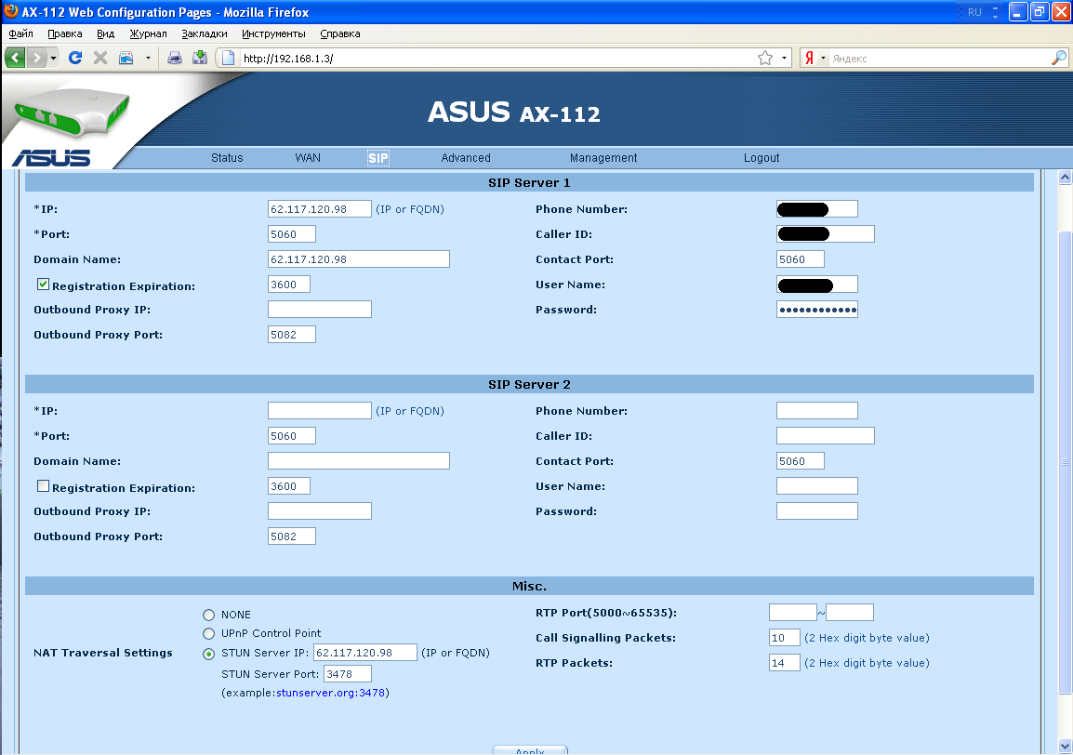The image size is (1073, 755).
Task: Enable SIP Server 2 Registration Expiration checkbox
Action: (x=43, y=486)
